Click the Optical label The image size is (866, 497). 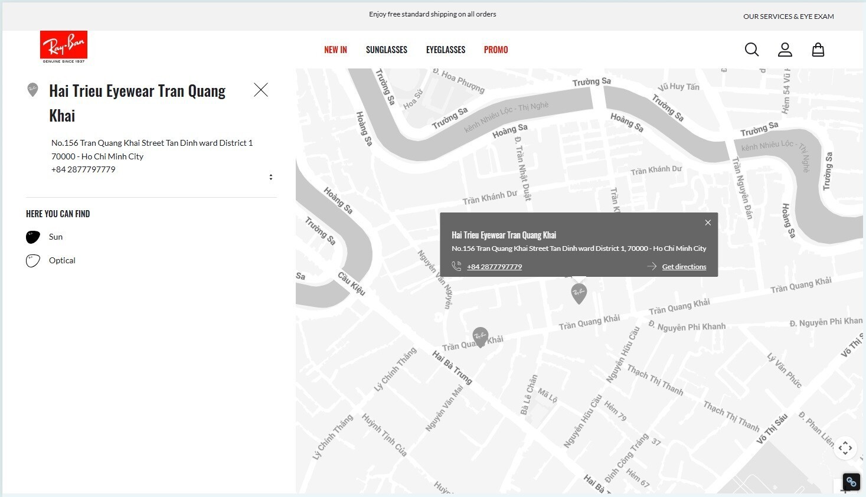tap(62, 260)
